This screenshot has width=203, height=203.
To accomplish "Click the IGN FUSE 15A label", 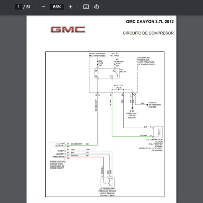I will (100, 63).
